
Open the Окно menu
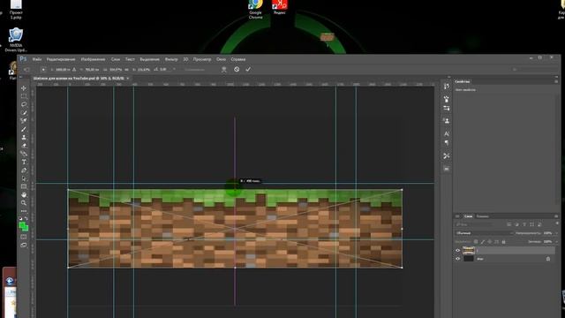coord(221,59)
